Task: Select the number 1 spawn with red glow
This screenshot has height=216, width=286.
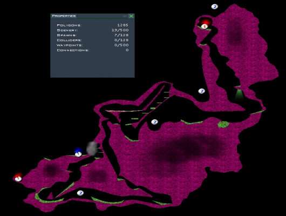Action: pos(205,26)
